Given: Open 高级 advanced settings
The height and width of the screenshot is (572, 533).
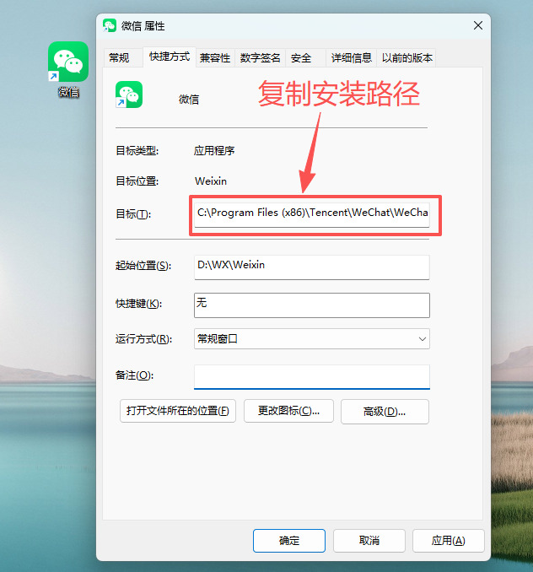Looking at the screenshot, I should [385, 412].
